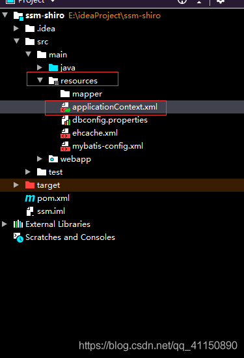Select the target folder label
Image resolution: width=244 pixels, height=358 pixels.
pyautogui.click(x=49, y=185)
